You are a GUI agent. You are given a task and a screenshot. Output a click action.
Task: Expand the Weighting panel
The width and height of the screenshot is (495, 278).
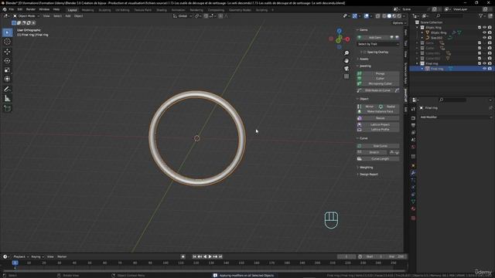365,168
